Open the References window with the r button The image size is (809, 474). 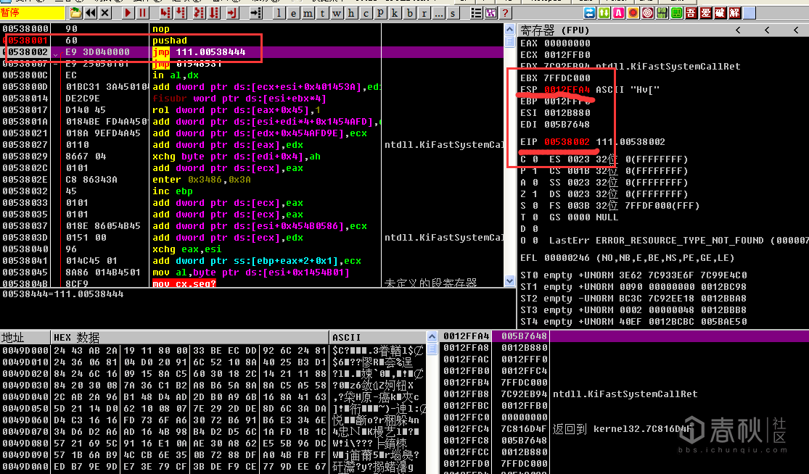click(x=424, y=13)
